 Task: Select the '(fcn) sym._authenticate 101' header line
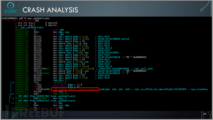coord(21,20)
